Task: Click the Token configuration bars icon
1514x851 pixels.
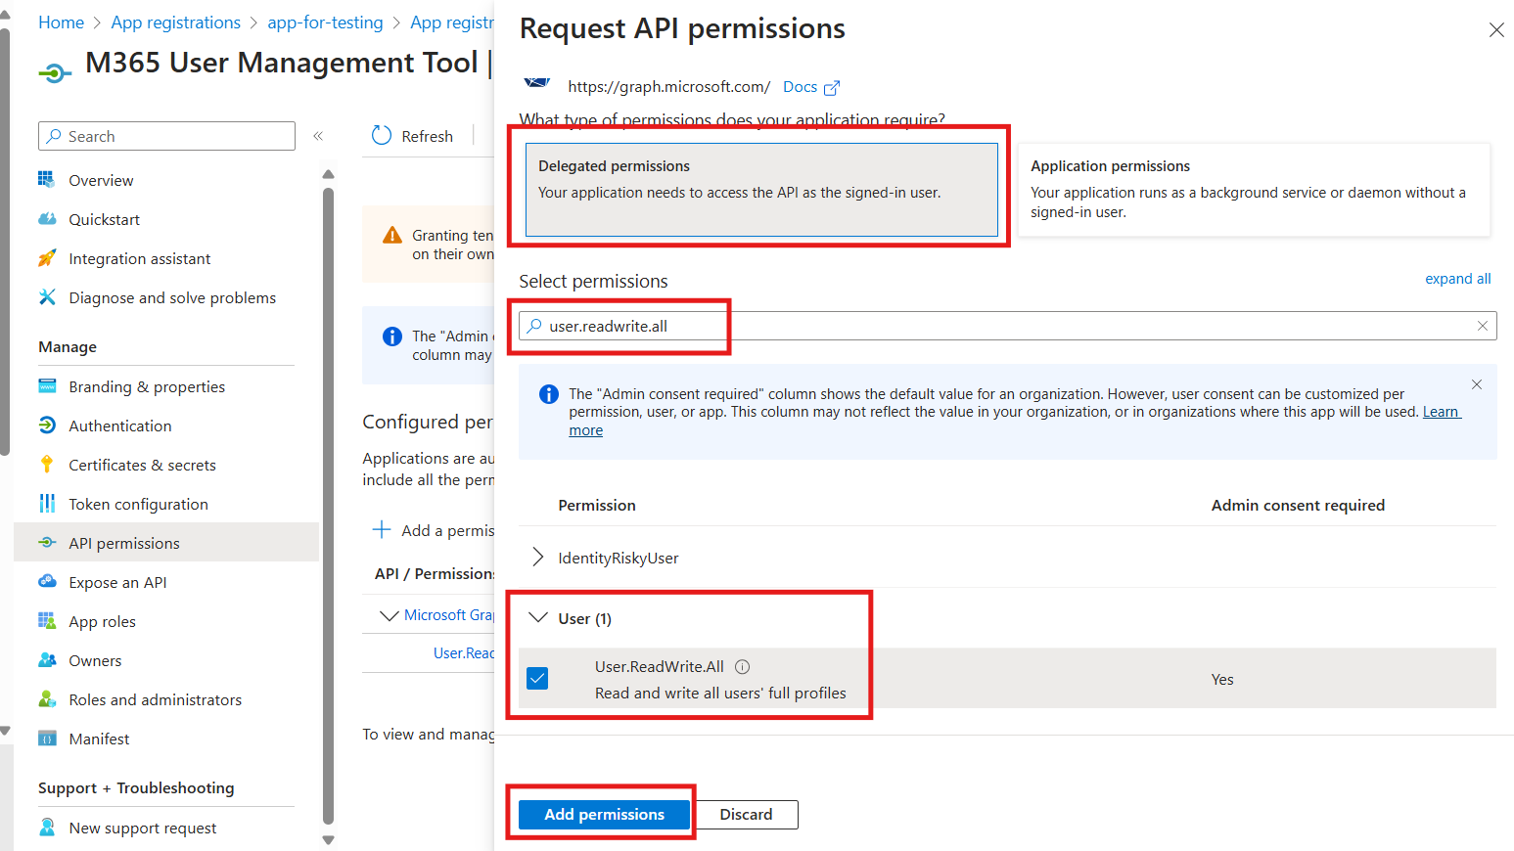Action: 46,503
